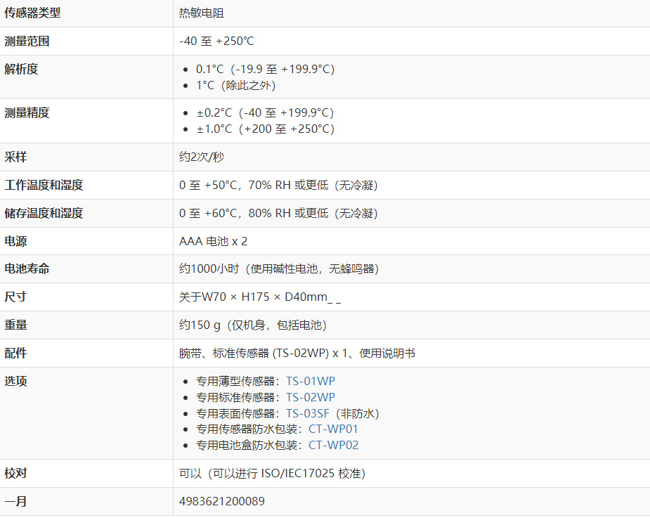Click the 4983621200089 code number
This screenshot has width=650, height=518.
point(222,501)
